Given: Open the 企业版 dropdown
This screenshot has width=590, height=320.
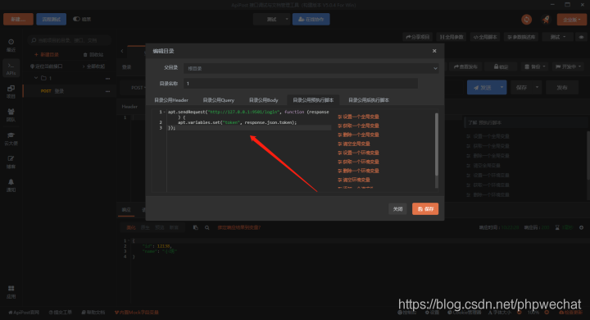Looking at the screenshot, I should (572, 19).
